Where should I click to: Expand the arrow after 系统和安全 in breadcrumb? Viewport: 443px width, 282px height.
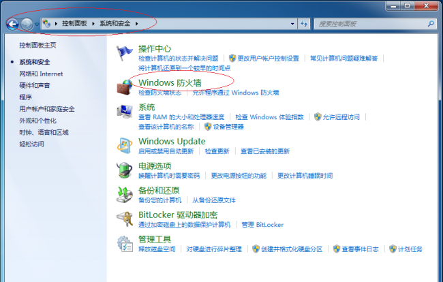click(137, 24)
